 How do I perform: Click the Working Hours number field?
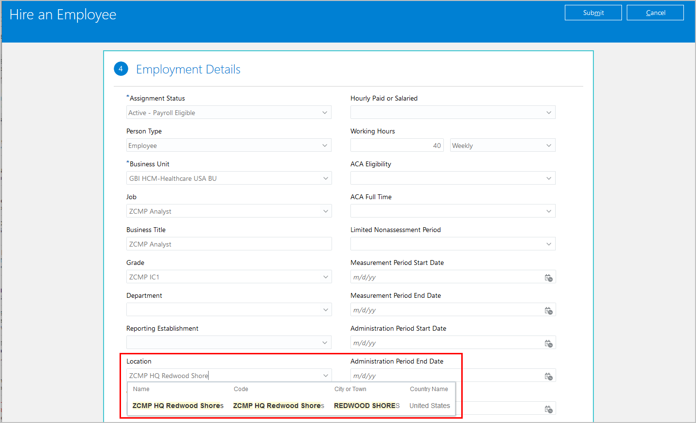point(396,146)
